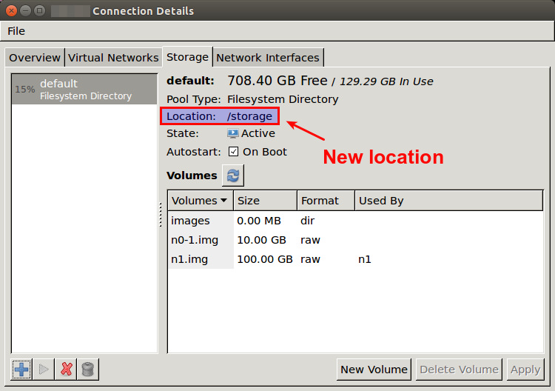Click the Delete Pool trash icon
This screenshot has width=555, height=391.
click(88, 369)
